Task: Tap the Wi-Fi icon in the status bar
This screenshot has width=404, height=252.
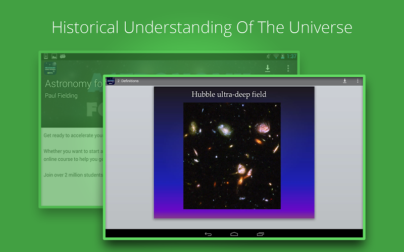Action: (x=276, y=56)
